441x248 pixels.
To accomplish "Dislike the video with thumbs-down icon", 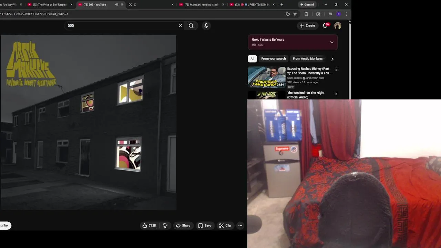I will pyautogui.click(x=165, y=226).
